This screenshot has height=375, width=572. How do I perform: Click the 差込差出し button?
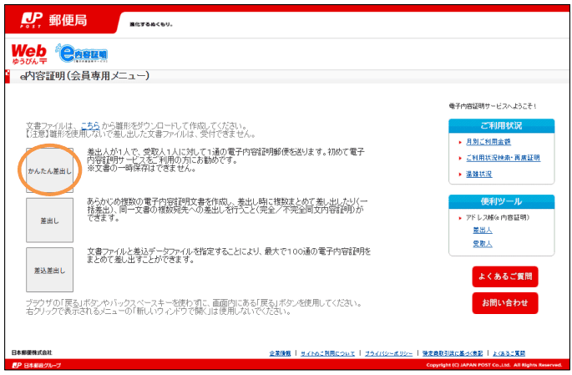49,270
